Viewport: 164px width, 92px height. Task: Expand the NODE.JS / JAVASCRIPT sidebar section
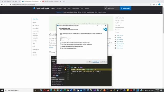(x=35, y=35)
